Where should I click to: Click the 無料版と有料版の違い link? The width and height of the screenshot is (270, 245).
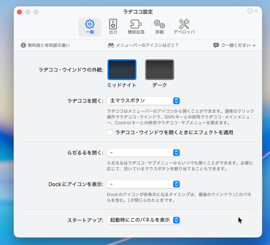coord(49,45)
